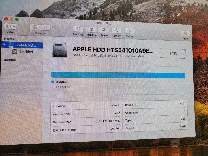Viewport: 208px width, 156px height.
Task: Click the APPLE HDD HTS541010A9E... title
Action: point(113,50)
